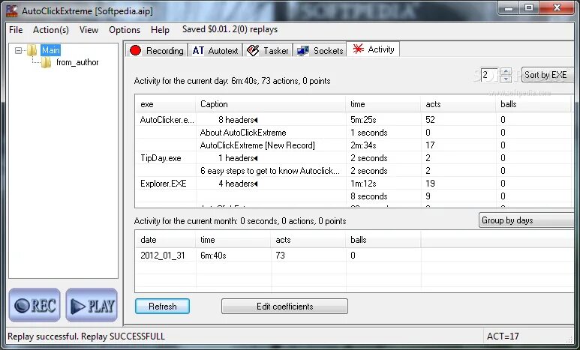Select the from_author tree item
Viewport: 580px width, 350px height.
77,62
